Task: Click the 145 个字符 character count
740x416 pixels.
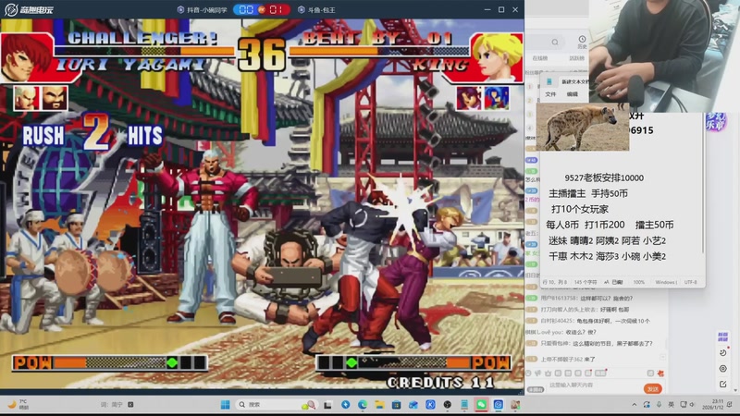Action: click(x=586, y=282)
